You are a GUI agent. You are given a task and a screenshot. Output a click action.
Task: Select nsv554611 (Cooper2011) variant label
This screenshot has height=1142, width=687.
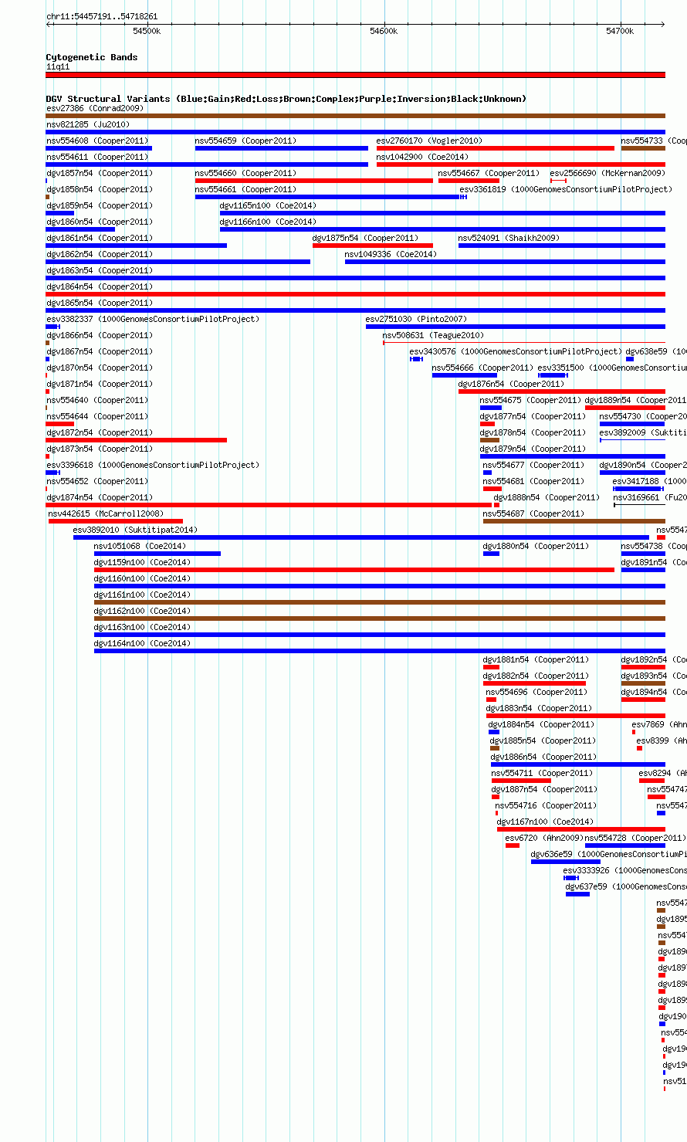(96, 157)
